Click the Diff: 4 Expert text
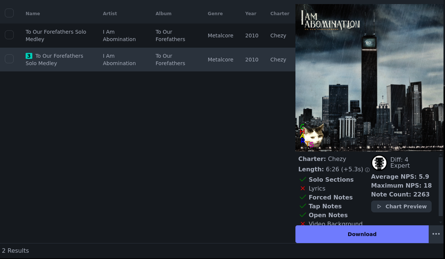 tap(400, 163)
